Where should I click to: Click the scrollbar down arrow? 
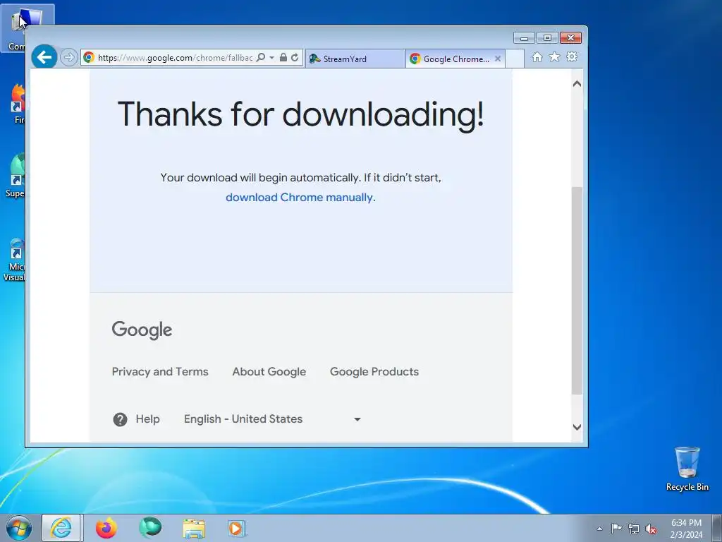[577, 427]
